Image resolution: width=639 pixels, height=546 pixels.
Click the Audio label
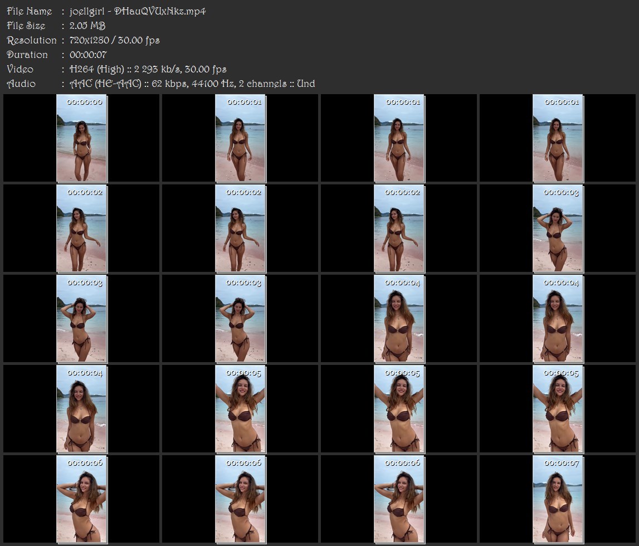[21, 84]
